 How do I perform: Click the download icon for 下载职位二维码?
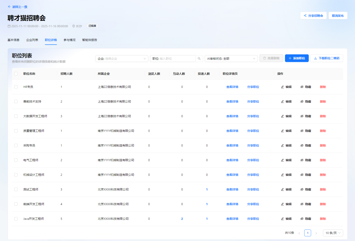(315, 58)
